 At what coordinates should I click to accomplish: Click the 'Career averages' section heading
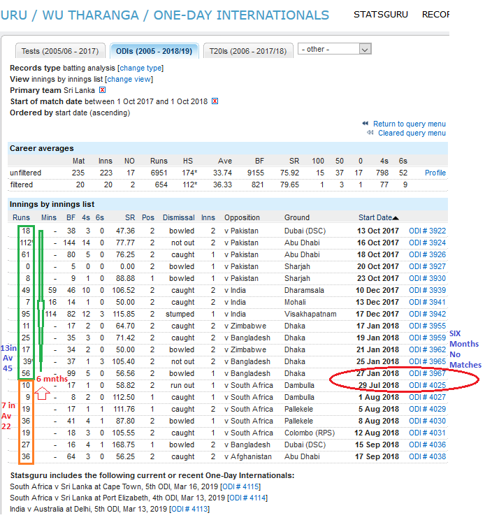click(x=42, y=148)
